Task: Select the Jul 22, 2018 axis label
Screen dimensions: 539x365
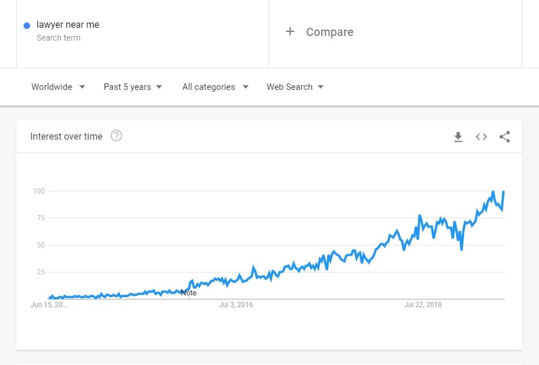Action: [x=423, y=305]
